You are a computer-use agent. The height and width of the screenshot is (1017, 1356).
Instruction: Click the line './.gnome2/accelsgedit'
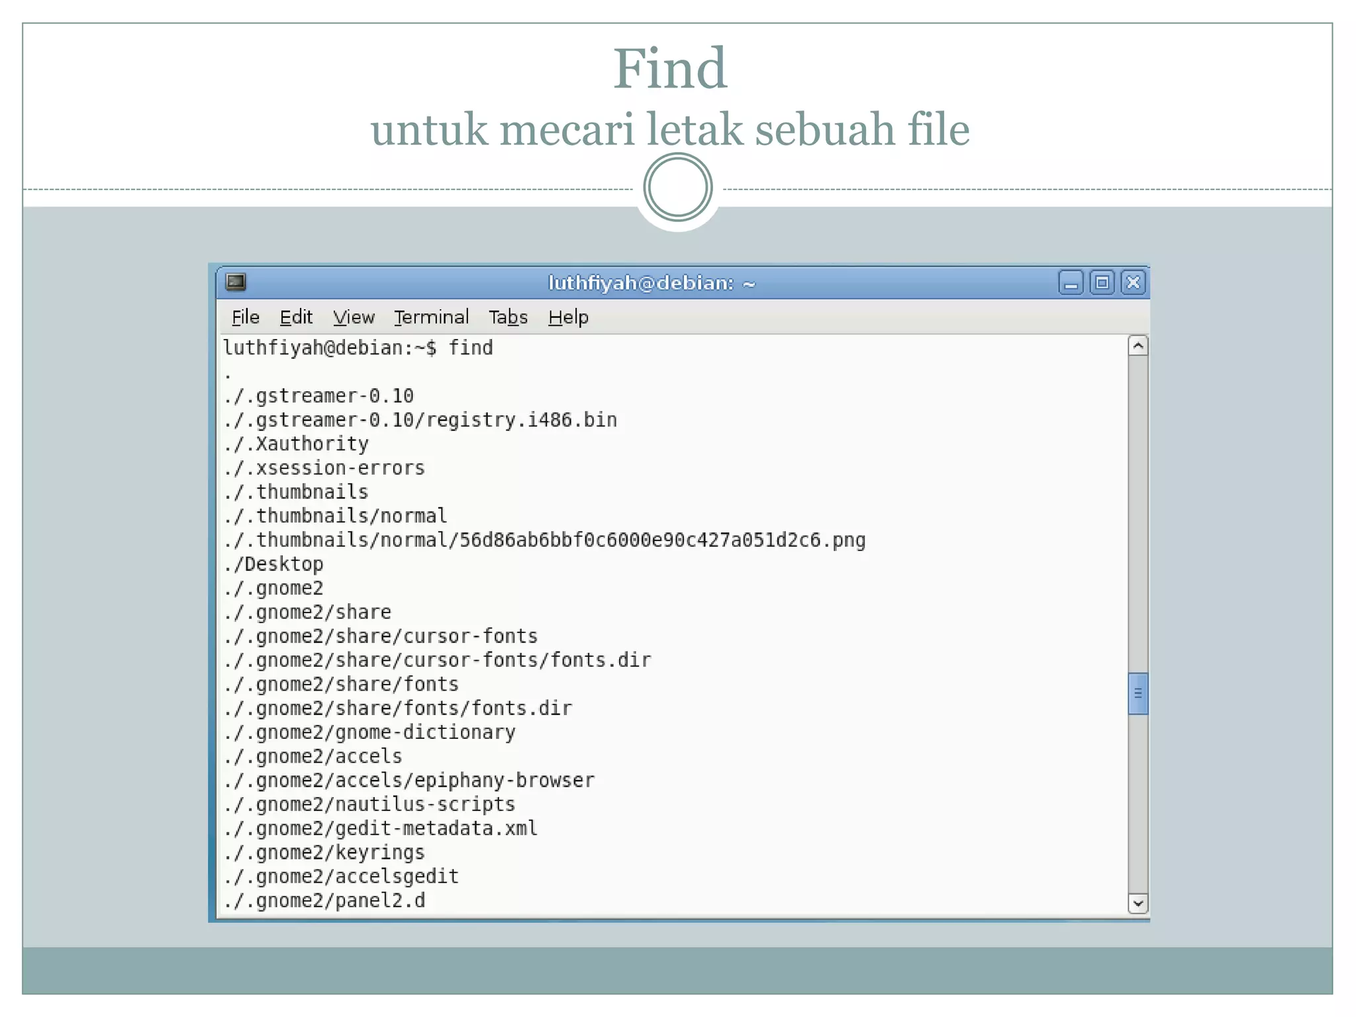[341, 877]
